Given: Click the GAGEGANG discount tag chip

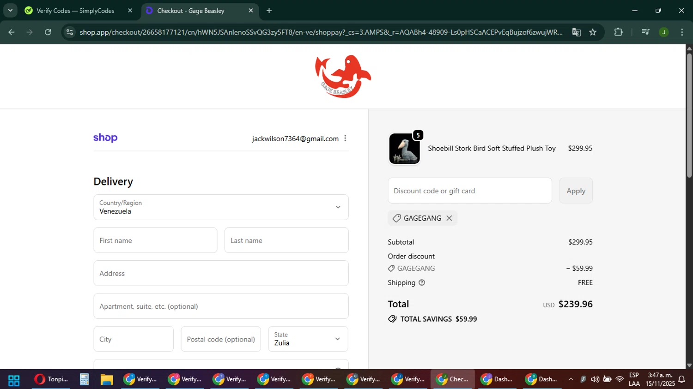Looking at the screenshot, I should click(x=422, y=218).
